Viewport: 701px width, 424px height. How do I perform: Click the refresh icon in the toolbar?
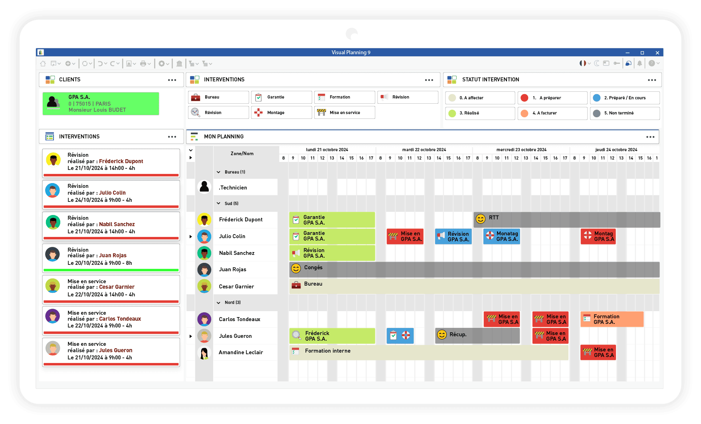coord(85,63)
